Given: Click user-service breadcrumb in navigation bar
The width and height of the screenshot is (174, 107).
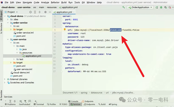Looking at the screenshot, I should pos(24,7).
